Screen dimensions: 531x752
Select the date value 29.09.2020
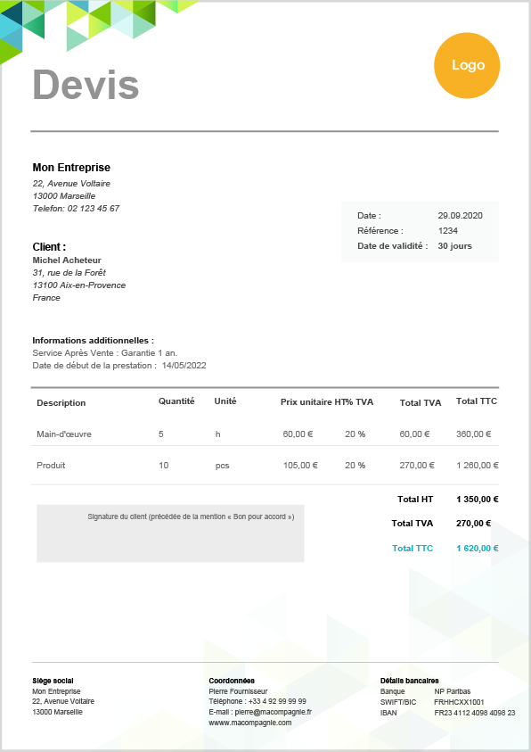[x=460, y=216]
